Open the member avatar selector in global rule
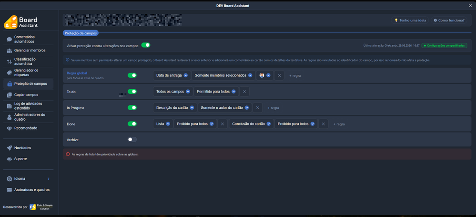476x217 pixels. pyautogui.click(x=265, y=75)
